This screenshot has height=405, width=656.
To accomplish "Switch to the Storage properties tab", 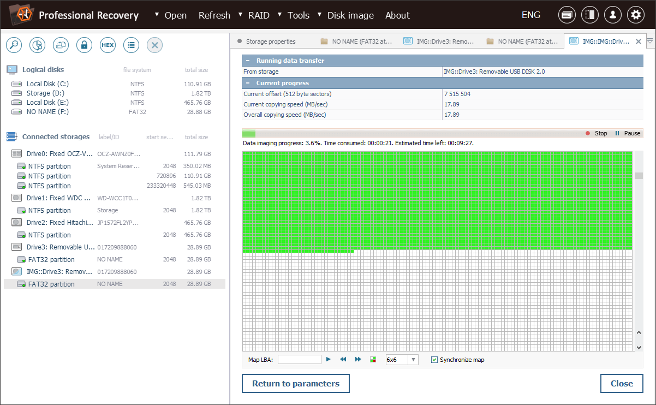I will click(270, 41).
